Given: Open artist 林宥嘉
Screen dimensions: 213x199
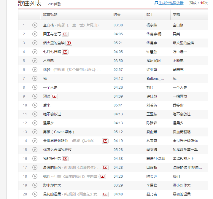Looking at the screenshot, I should coord(152,141).
